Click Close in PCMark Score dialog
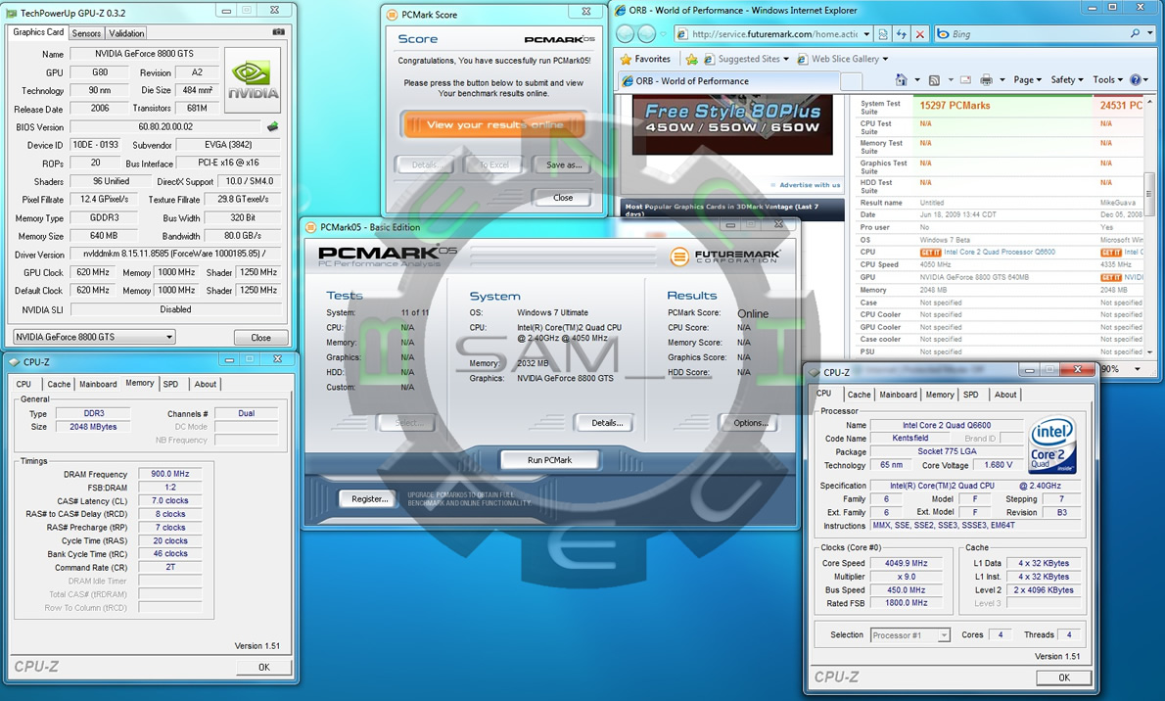This screenshot has height=701, width=1165. coord(563,198)
